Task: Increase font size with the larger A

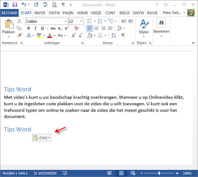Action: (x=74, y=35)
